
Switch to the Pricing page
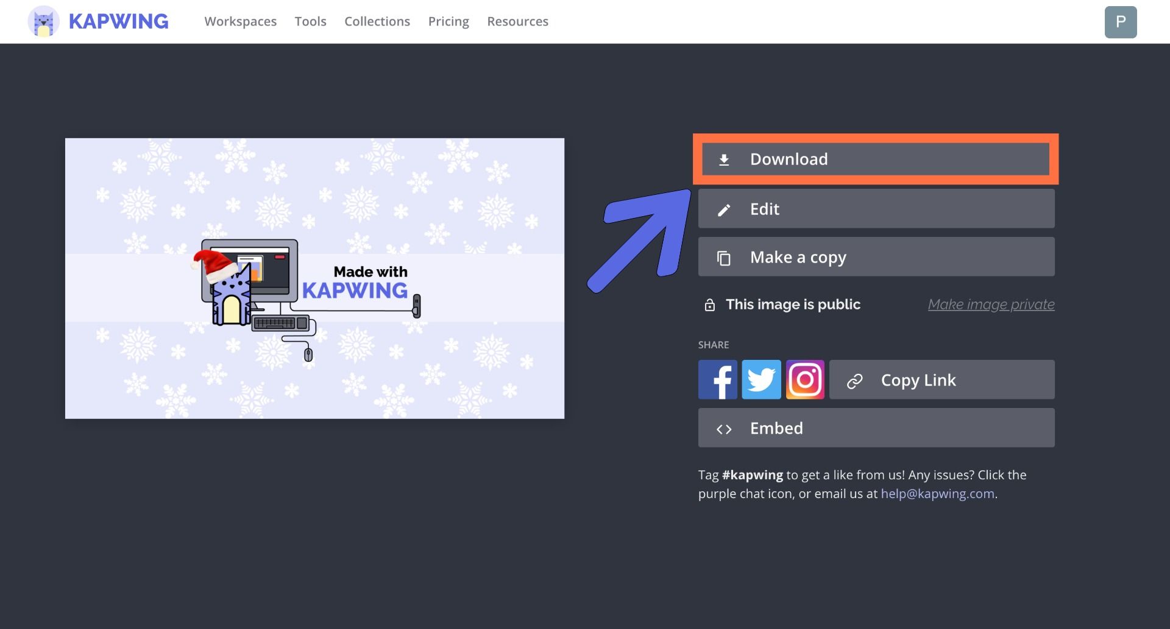pyautogui.click(x=448, y=21)
